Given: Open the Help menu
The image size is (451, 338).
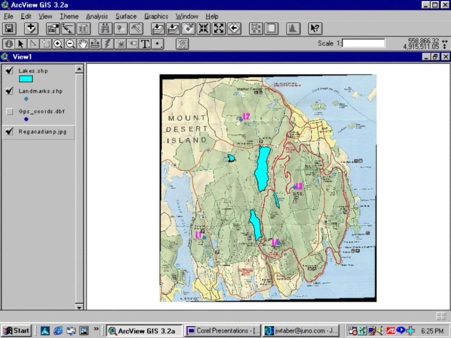Looking at the screenshot, I should pyautogui.click(x=212, y=16).
